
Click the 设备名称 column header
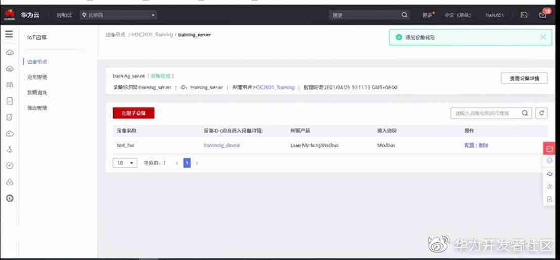[x=127, y=131]
